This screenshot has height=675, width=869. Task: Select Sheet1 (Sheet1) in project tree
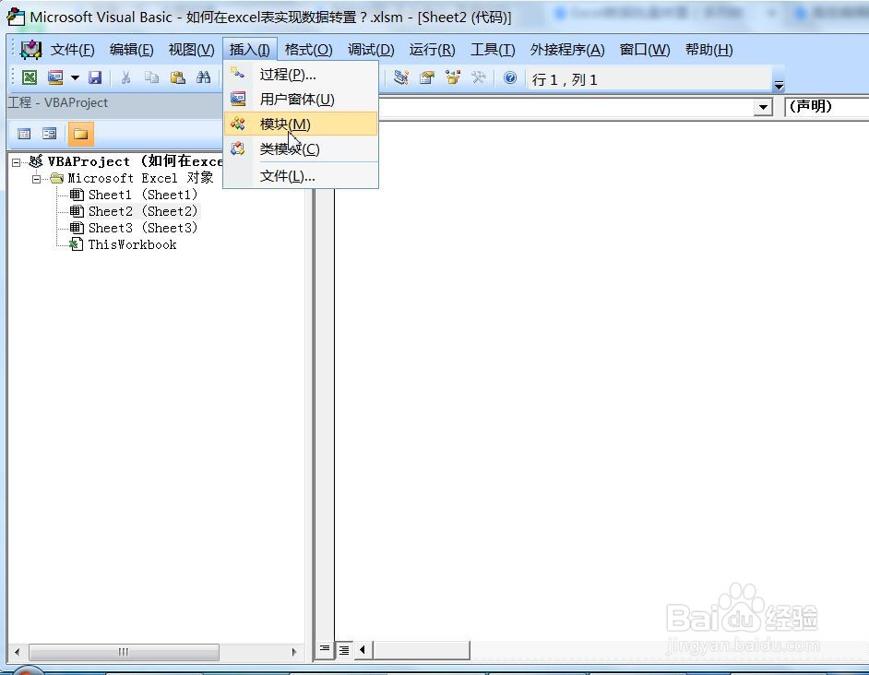coord(142,195)
